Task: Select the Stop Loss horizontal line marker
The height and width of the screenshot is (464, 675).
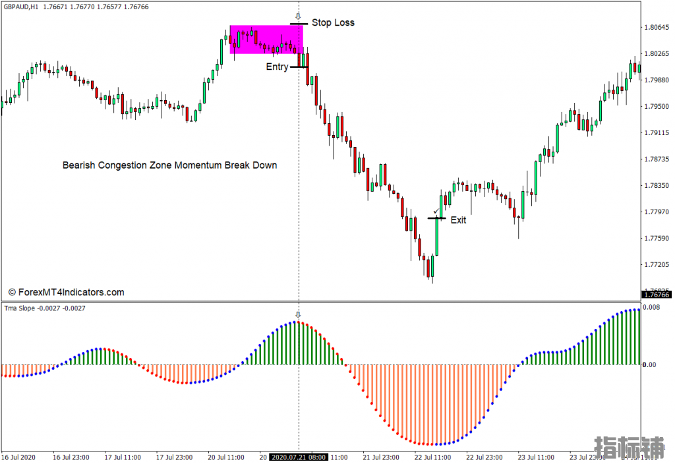Action: click(x=299, y=24)
